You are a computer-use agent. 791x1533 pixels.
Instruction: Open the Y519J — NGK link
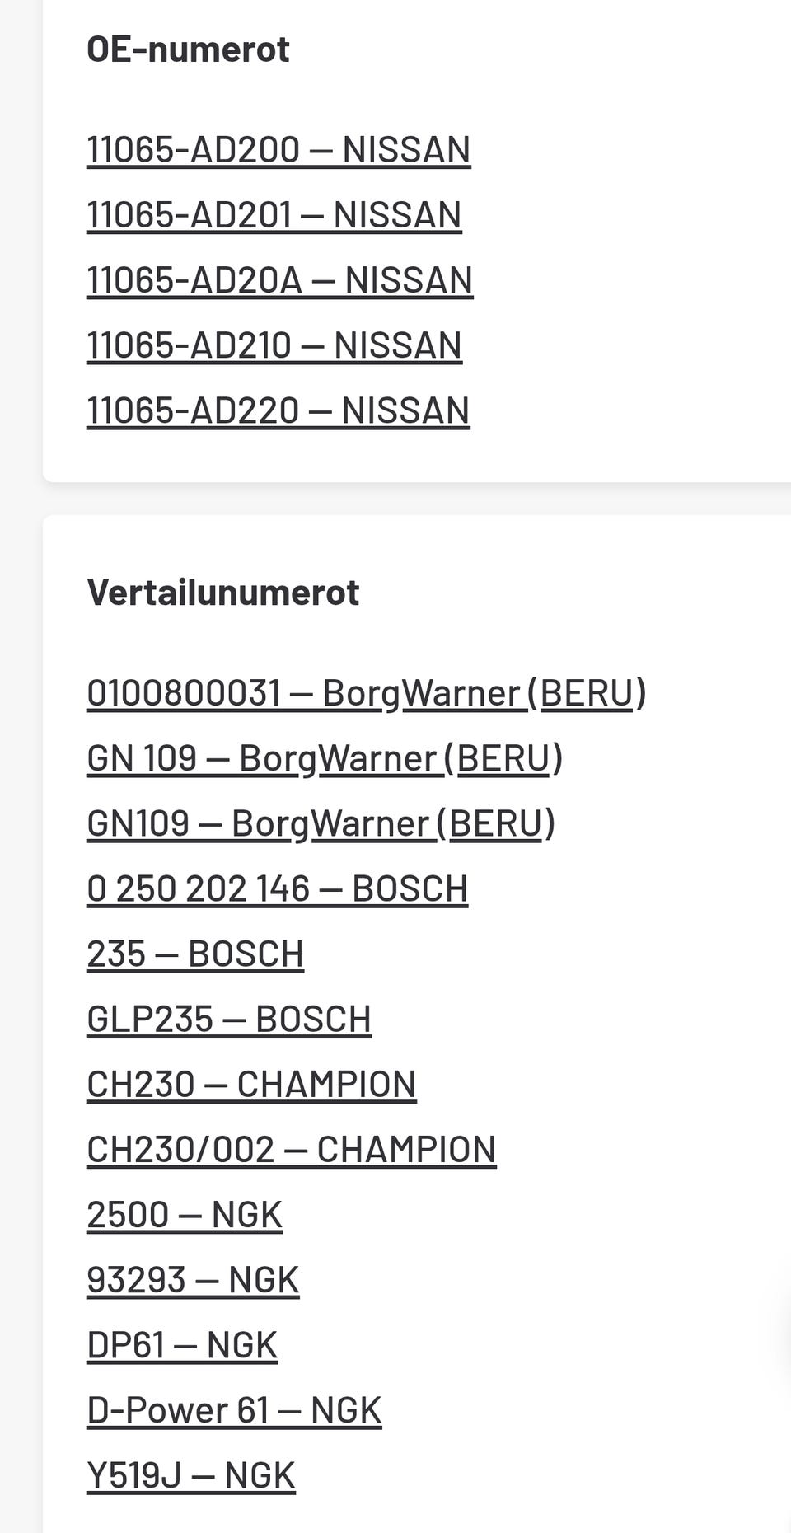(190, 1475)
